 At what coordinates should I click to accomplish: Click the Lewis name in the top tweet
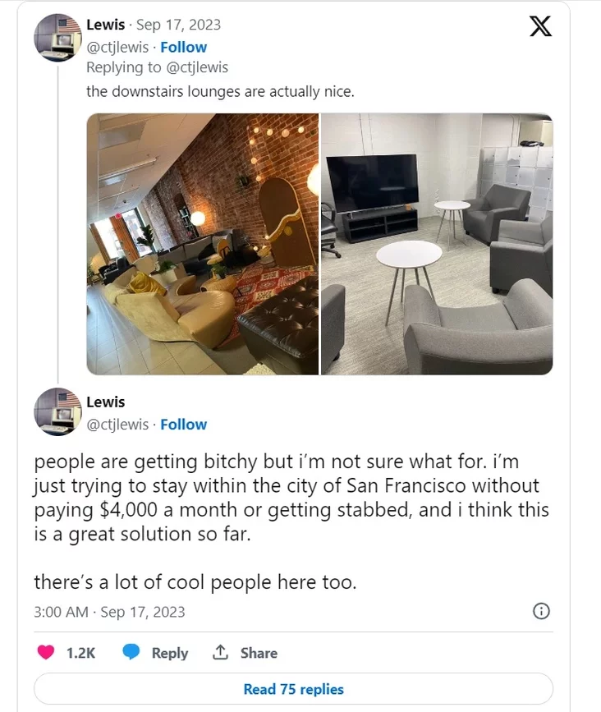click(x=105, y=25)
